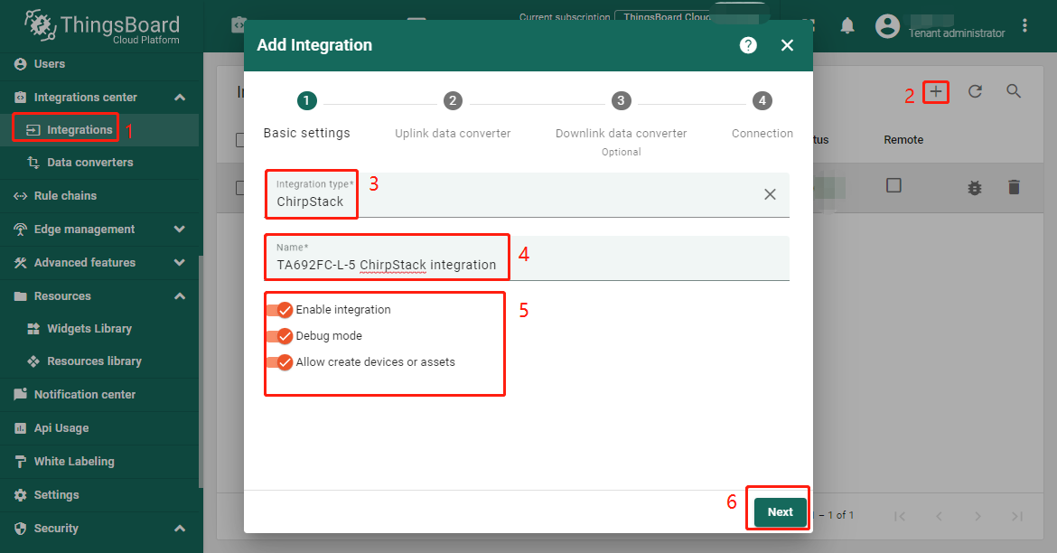This screenshot has width=1057, height=553.
Task: Open the Widgets Library page
Action: 99,328
